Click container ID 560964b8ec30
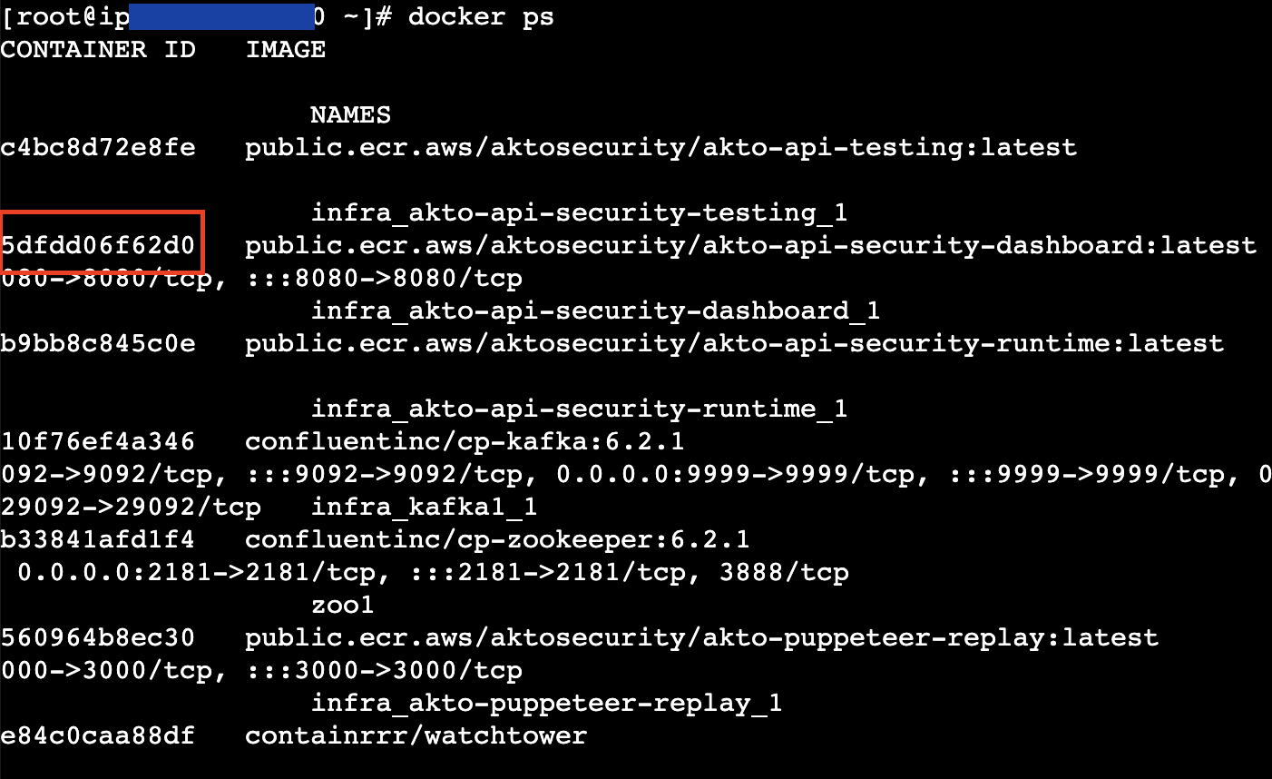Viewport: 1272px width, 779px height. tap(98, 638)
